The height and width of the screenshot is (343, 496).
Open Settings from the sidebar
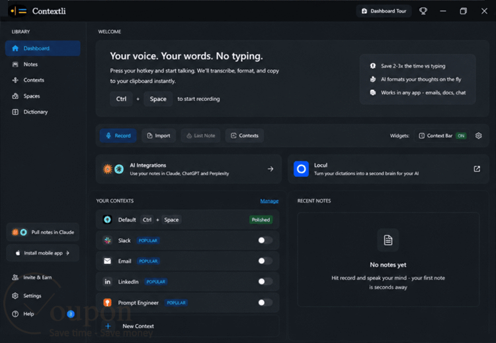coord(32,296)
